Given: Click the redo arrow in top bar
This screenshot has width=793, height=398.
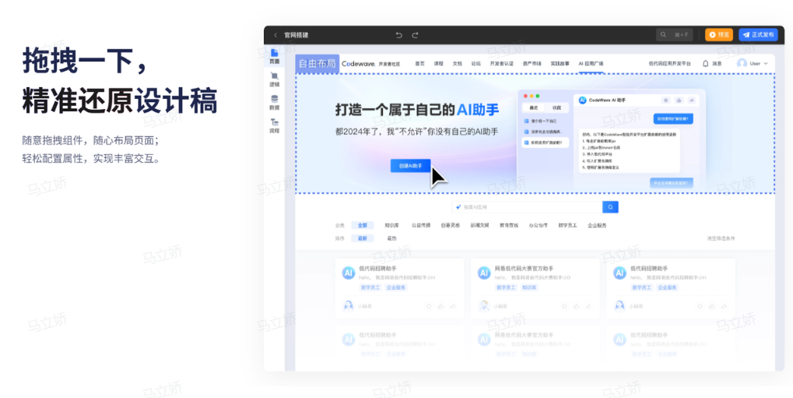Looking at the screenshot, I should [416, 35].
